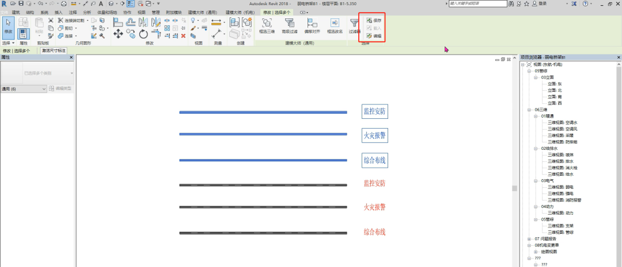Click the Undo arrow
This screenshot has width=622, height=267.
point(40,3)
